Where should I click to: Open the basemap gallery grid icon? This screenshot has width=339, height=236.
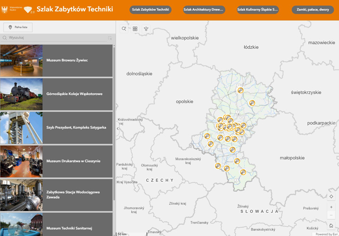pos(135,29)
